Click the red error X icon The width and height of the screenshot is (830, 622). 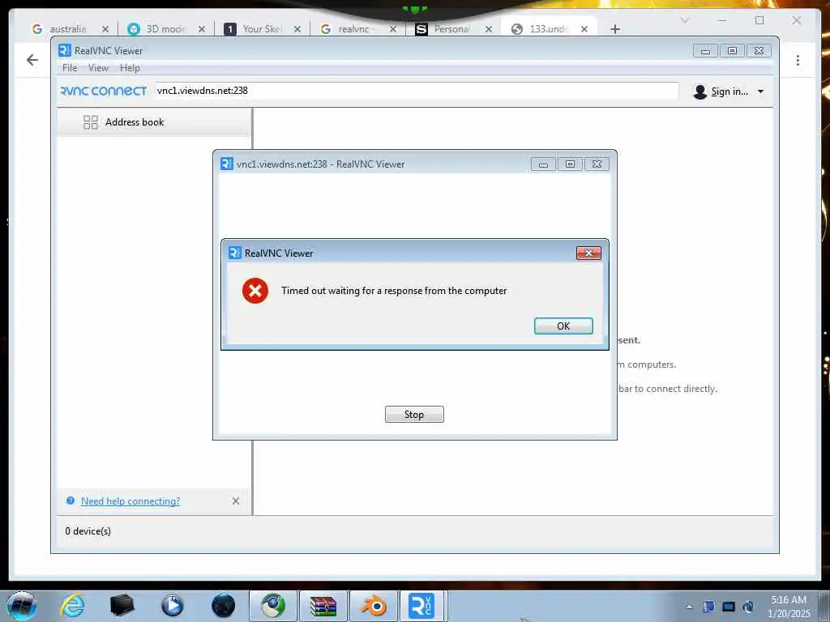pyautogui.click(x=255, y=291)
